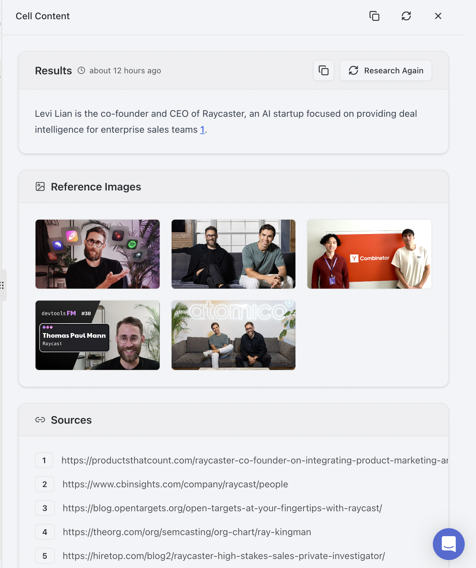Open the atomico couch photo thumbnail
This screenshot has height=568, width=476.
233,335
